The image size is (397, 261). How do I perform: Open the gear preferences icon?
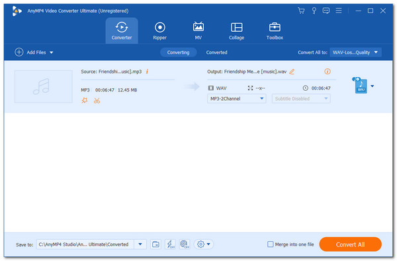tap(200, 244)
